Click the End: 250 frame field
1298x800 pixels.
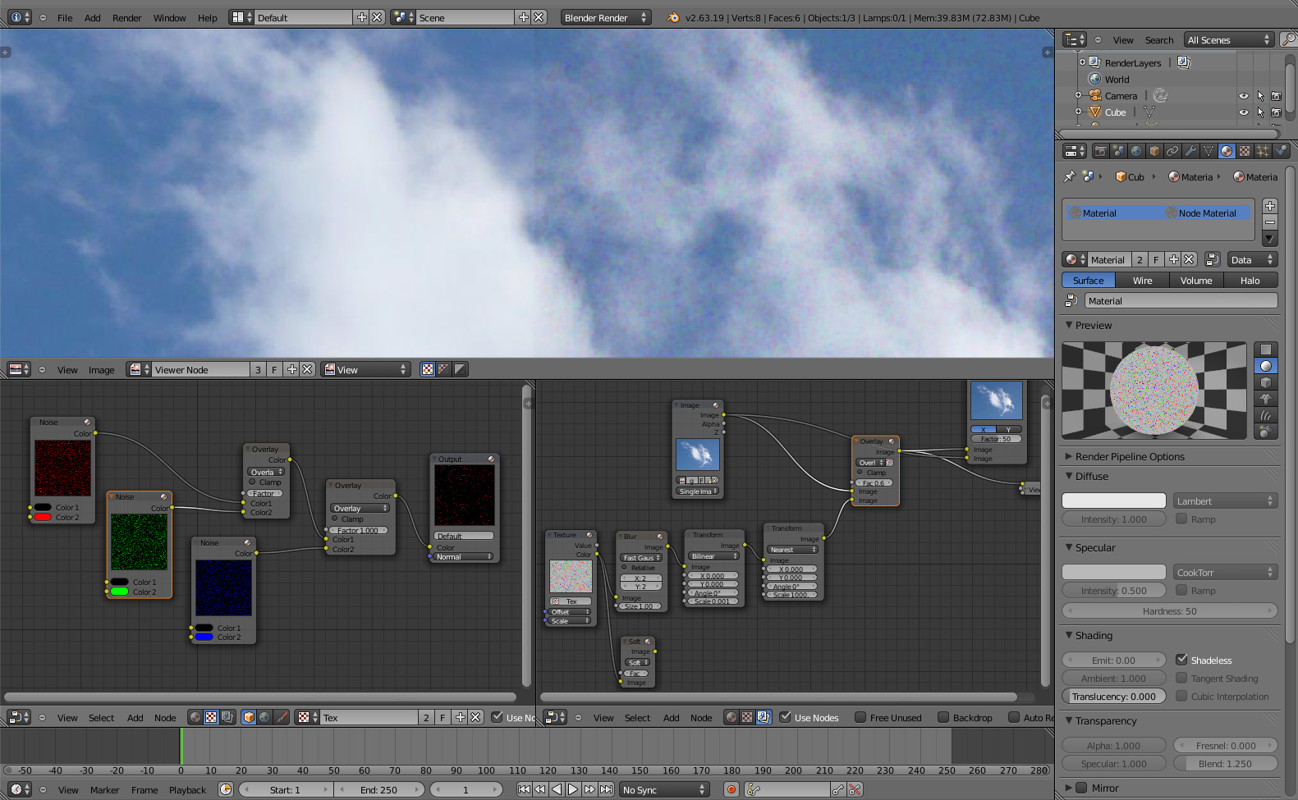tap(379, 789)
